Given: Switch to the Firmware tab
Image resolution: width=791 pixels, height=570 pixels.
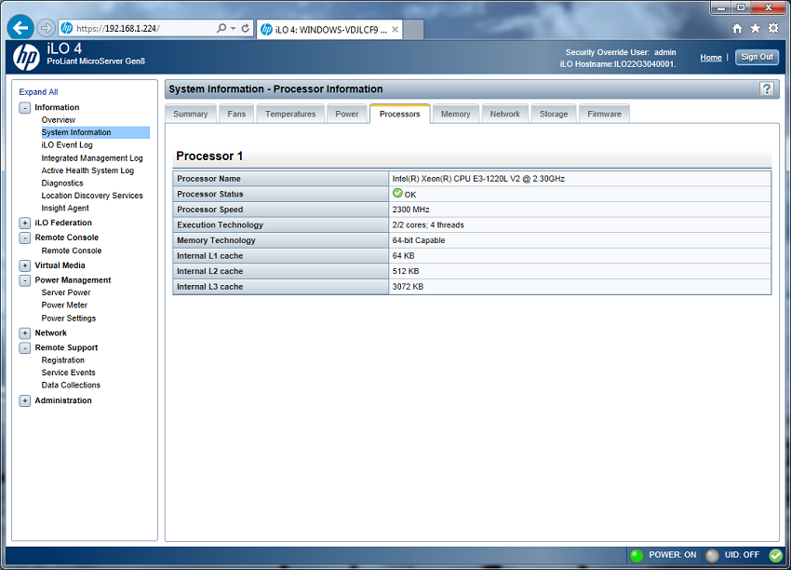Looking at the screenshot, I should point(604,115).
